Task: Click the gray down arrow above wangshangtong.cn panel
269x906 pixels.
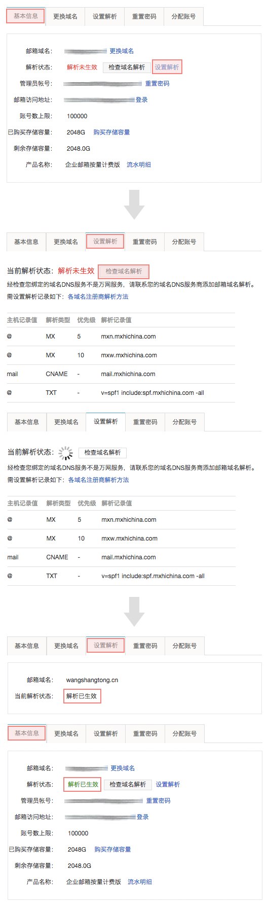Action: coord(134,612)
